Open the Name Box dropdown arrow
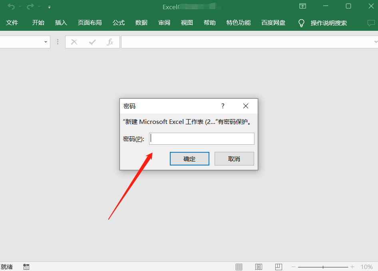The width and height of the screenshot is (378, 271). tap(45, 42)
